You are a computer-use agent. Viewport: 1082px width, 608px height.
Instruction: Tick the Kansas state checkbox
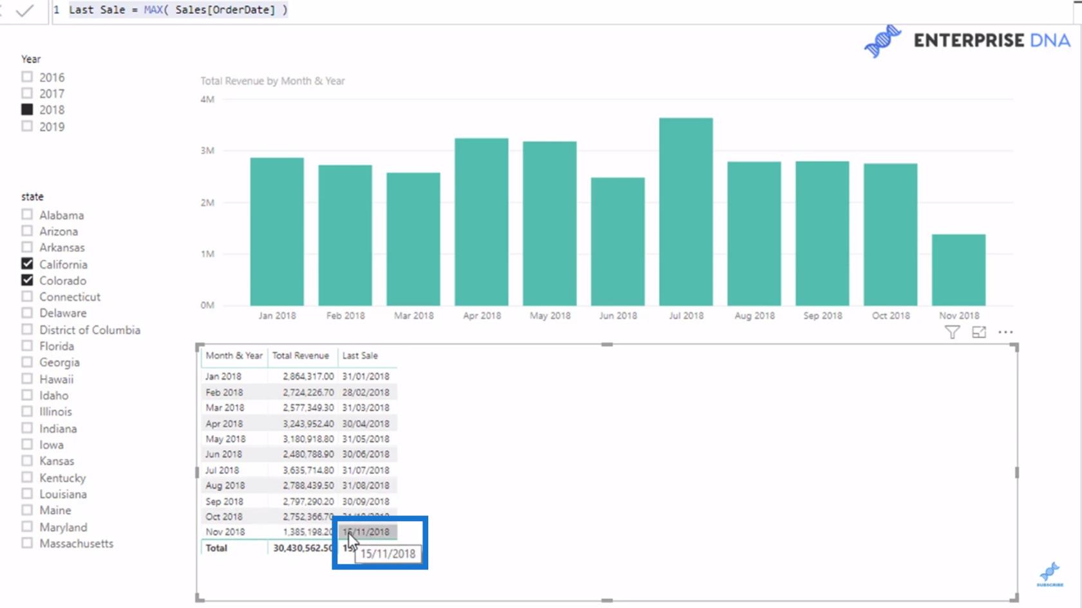click(x=27, y=461)
